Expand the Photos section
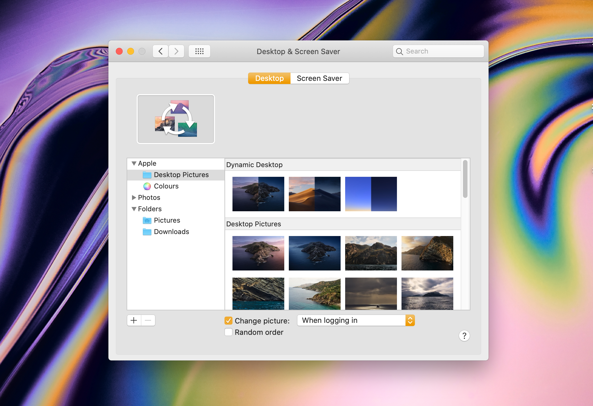The image size is (593, 406). (134, 197)
